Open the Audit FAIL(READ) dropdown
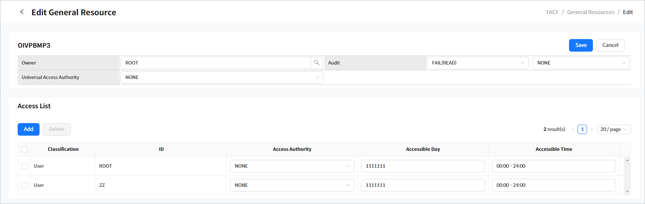This screenshot has width=645, height=204. click(x=477, y=63)
